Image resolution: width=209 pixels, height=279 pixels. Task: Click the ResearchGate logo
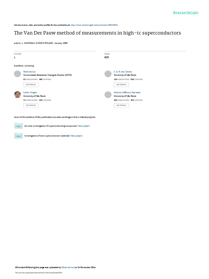pyautogui.click(x=186, y=13)
